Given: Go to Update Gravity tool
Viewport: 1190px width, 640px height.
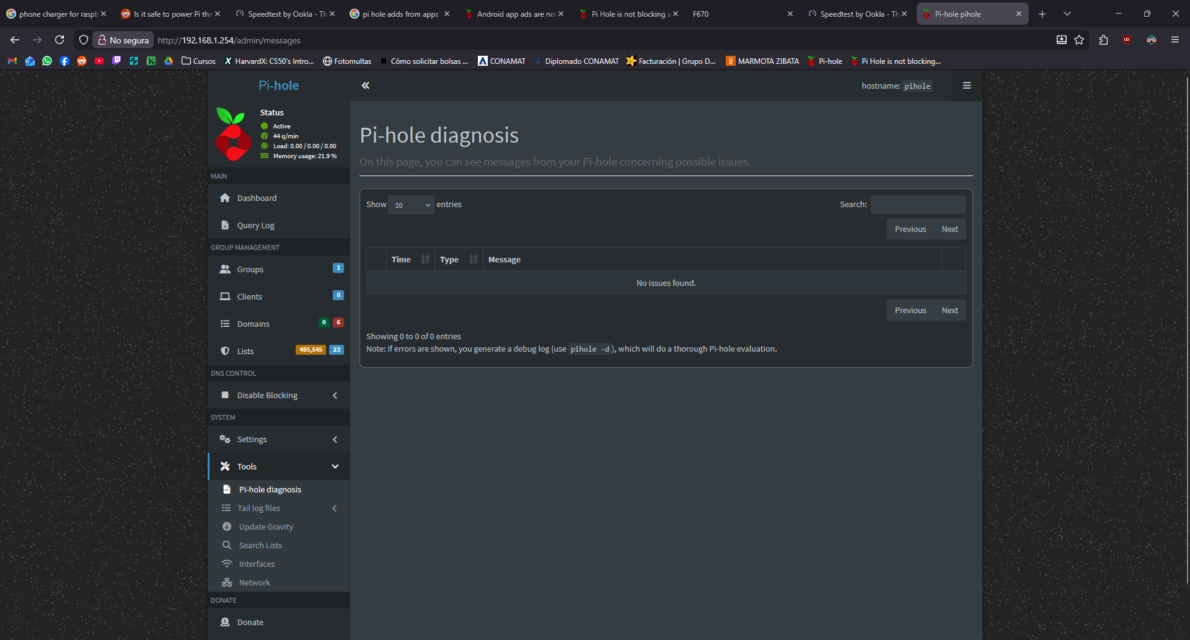Looking at the screenshot, I should click(x=266, y=527).
